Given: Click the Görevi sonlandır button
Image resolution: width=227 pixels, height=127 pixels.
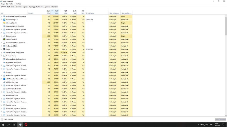Looking at the screenshot, I should pyautogui.click(x=220, y=119).
